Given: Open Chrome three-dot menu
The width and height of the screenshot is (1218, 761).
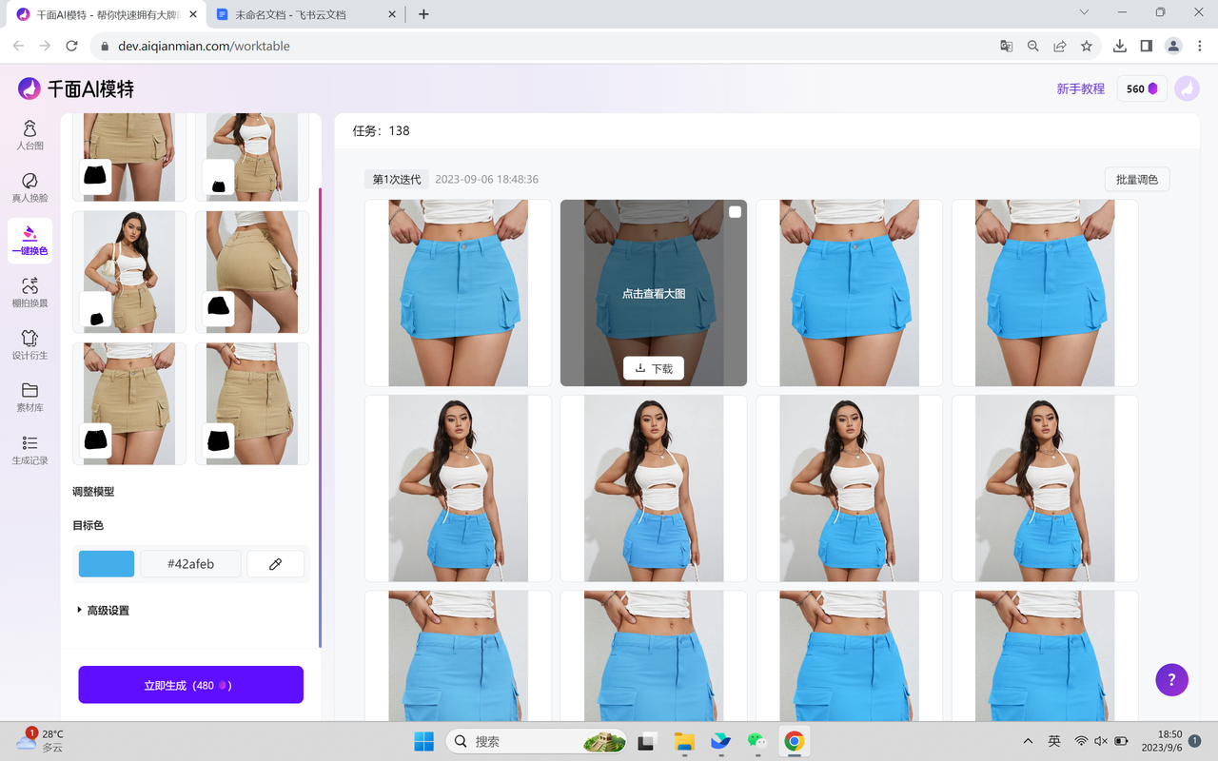Looking at the screenshot, I should (1200, 46).
